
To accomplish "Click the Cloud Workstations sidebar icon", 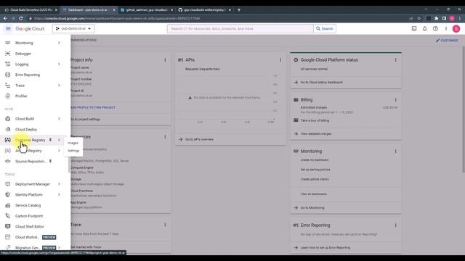I will [8, 237].
